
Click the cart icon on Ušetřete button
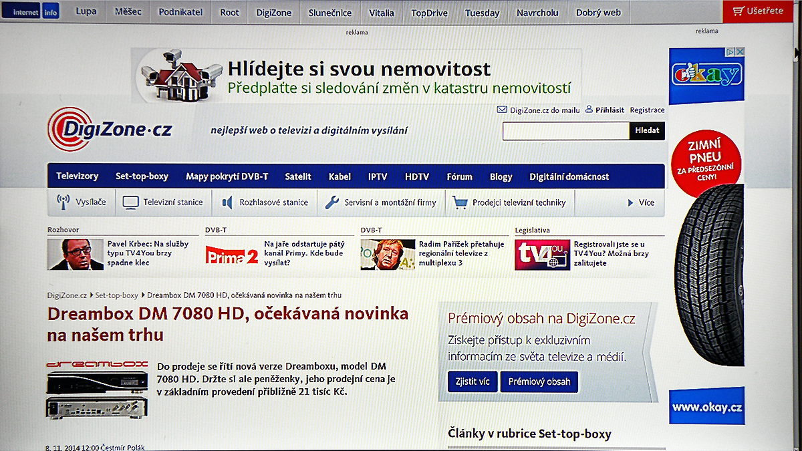(738, 11)
